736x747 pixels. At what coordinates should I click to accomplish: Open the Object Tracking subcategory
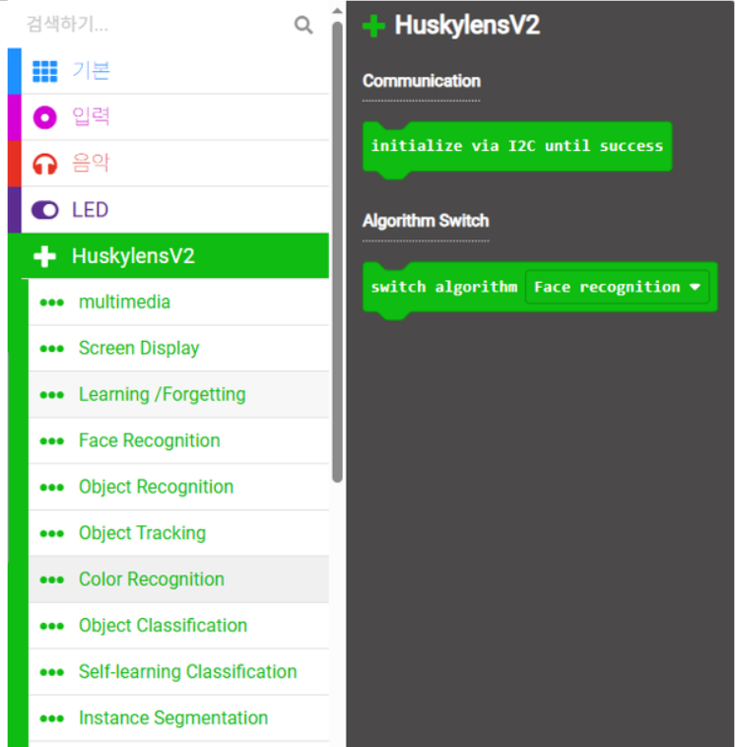pos(178,533)
